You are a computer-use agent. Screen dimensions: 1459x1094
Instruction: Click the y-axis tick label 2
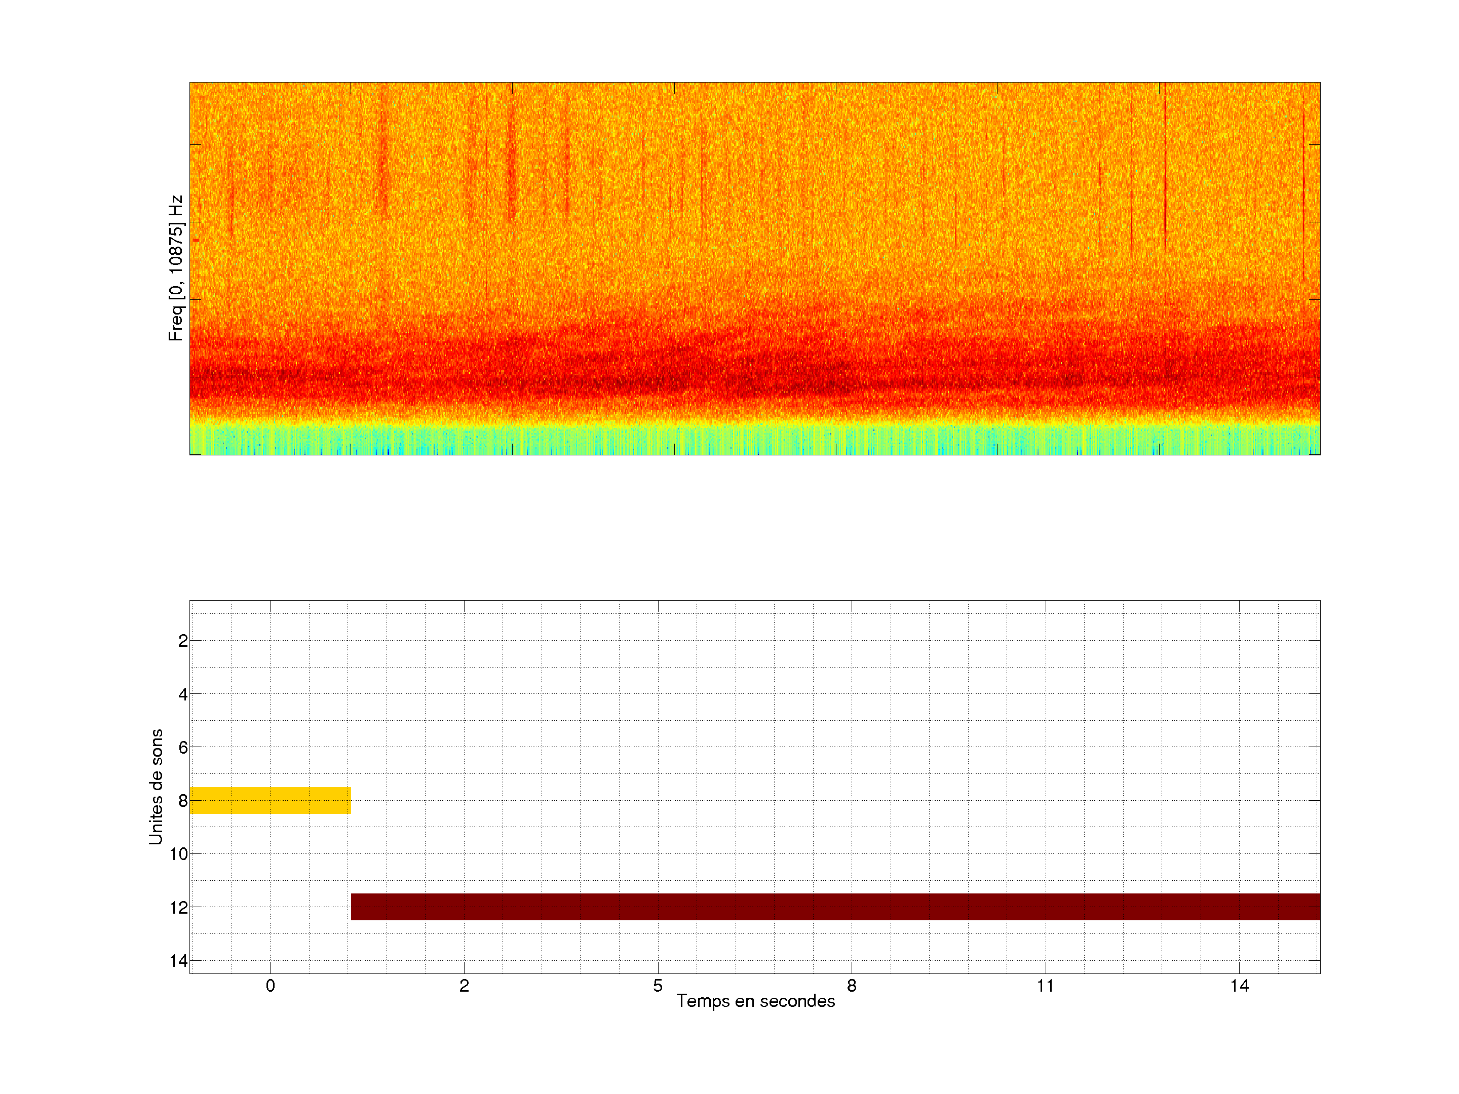click(183, 641)
